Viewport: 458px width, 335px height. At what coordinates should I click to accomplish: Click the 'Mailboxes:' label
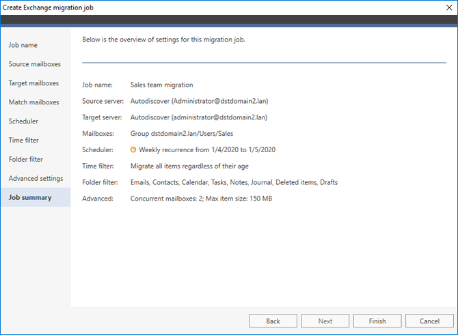coord(98,134)
